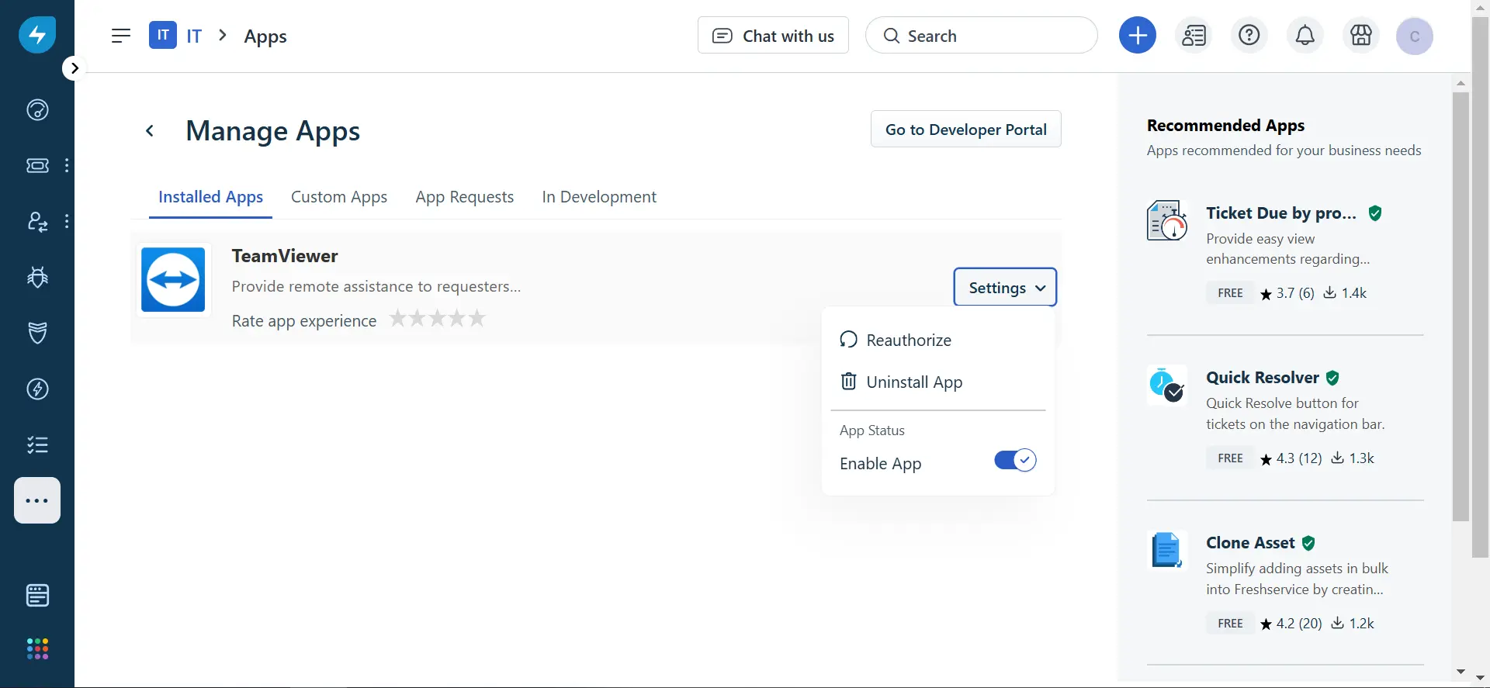The image size is (1490, 688).
Task: Open the shield icon in sidebar
Action: tap(37, 333)
